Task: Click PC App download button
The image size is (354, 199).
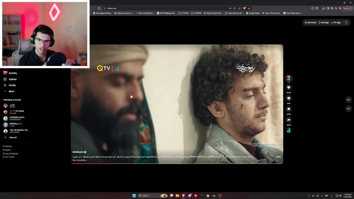Action: pyautogui.click(x=336, y=22)
